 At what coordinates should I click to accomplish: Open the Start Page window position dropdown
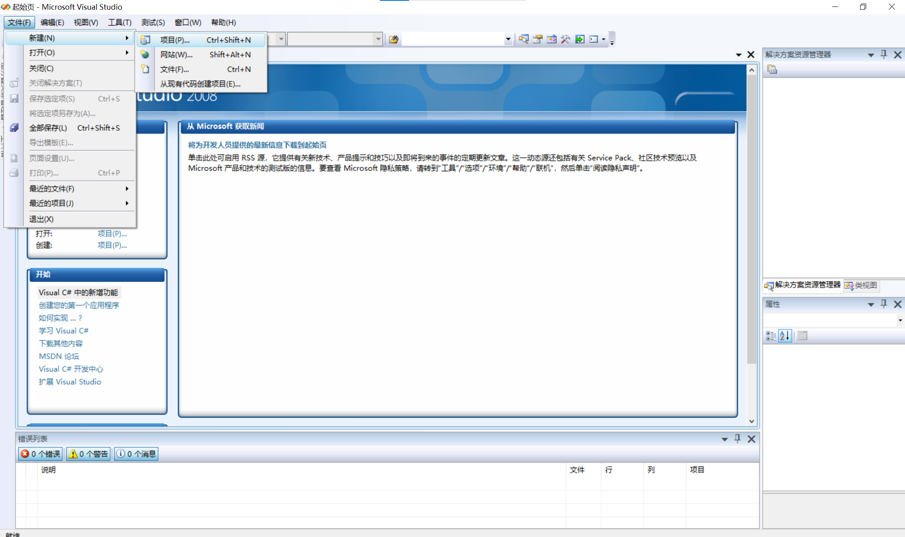pyautogui.click(x=739, y=54)
